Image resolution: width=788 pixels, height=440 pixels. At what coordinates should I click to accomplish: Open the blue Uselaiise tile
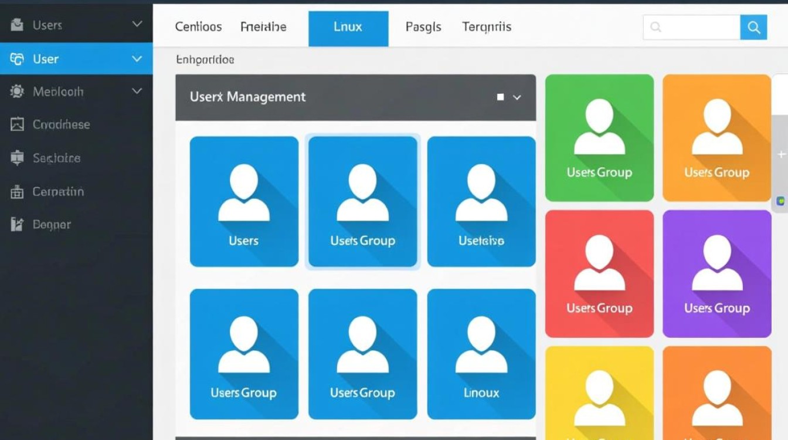click(x=481, y=201)
